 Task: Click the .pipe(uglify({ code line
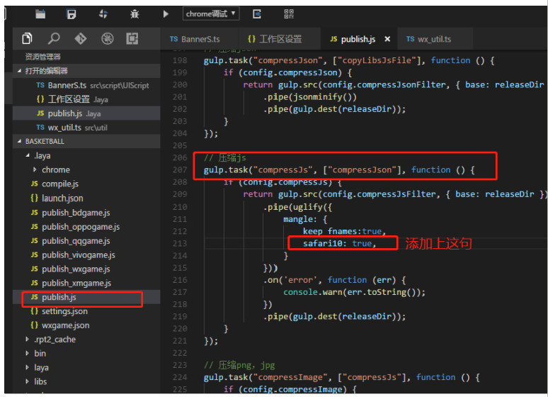point(297,207)
